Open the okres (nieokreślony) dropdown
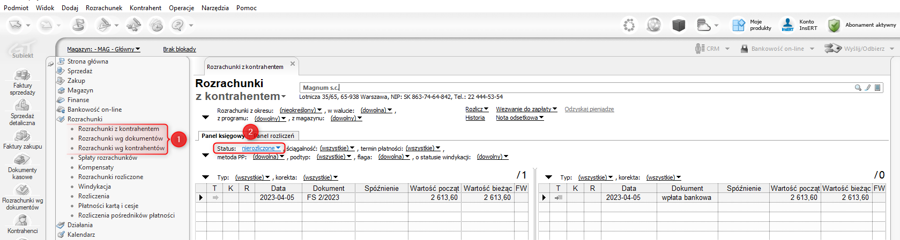Viewport: 900px width, 240px height. (301, 110)
